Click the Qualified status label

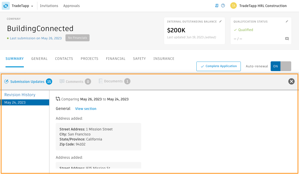point(244,30)
